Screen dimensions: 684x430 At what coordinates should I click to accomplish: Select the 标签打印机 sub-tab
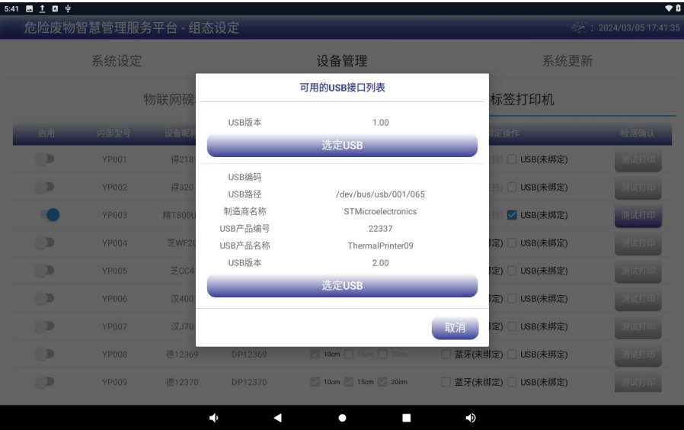(x=521, y=101)
